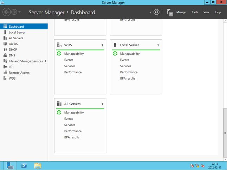Image resolution: width=227 pixels, height=170 pixels.
Task: Open Manageability in the All Servers tile
Action: [74, 113]
